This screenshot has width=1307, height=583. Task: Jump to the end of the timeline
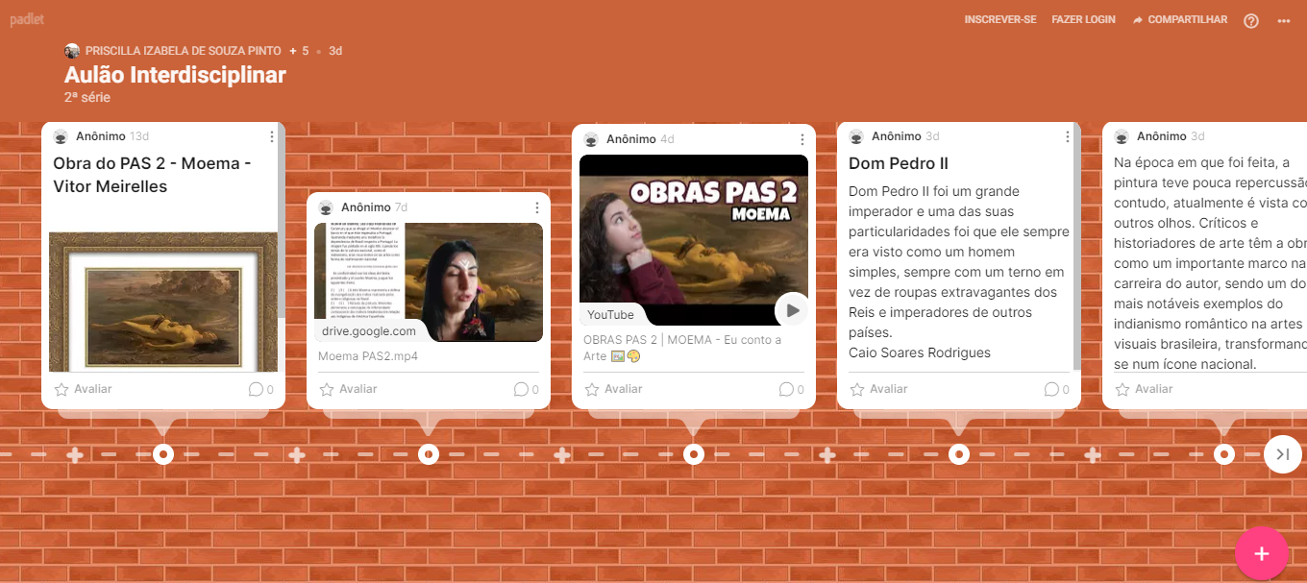tap(1283, 454)
